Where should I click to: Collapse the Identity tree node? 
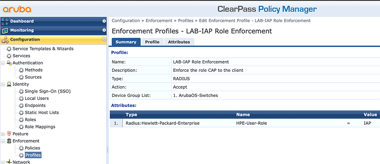coord(3,84)
